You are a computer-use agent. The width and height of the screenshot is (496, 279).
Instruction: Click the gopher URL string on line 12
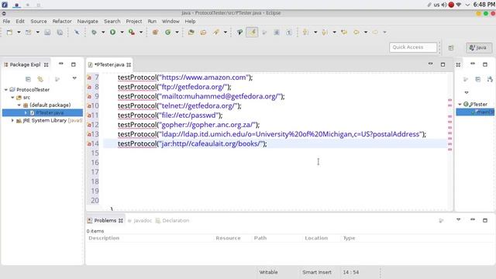pyautogui.click(x=208, y=125)
